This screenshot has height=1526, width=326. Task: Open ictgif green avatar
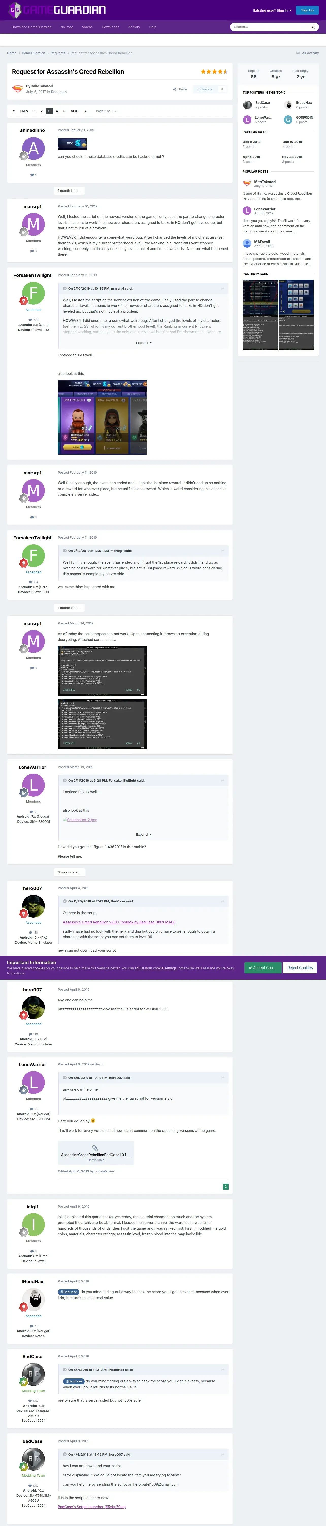33,1224
